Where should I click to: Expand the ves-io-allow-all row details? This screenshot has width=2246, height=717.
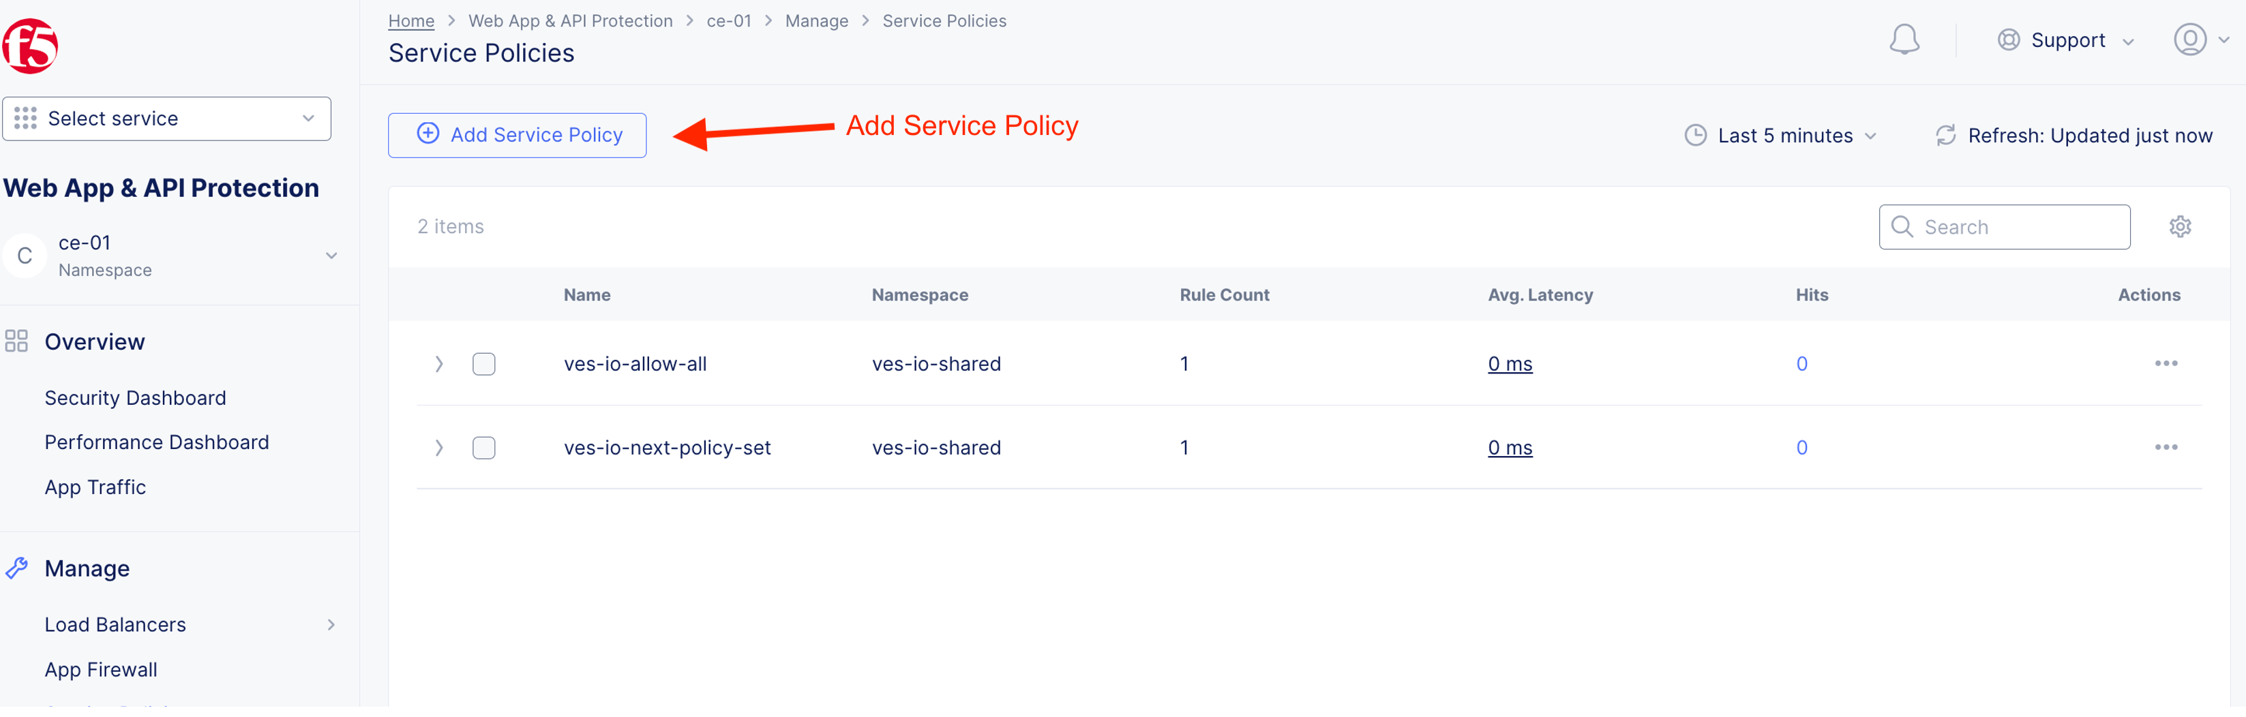point(439,363)
